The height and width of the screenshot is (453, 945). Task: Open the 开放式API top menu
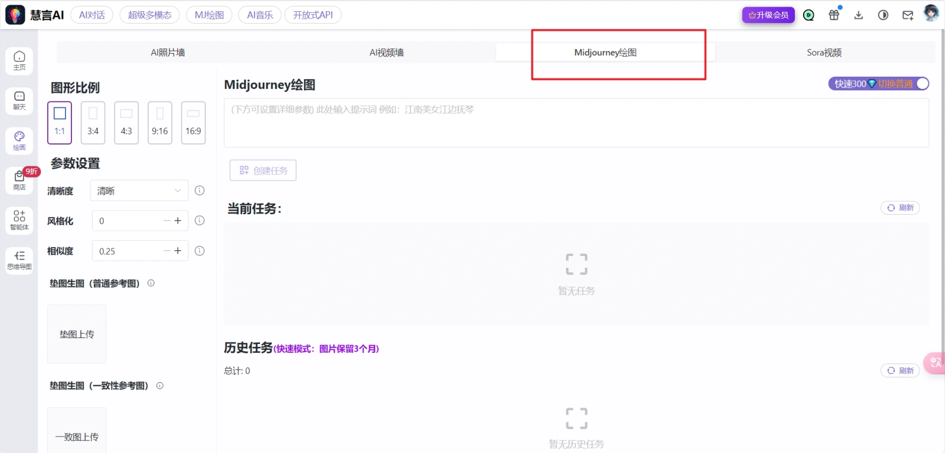tap(313, 15)
